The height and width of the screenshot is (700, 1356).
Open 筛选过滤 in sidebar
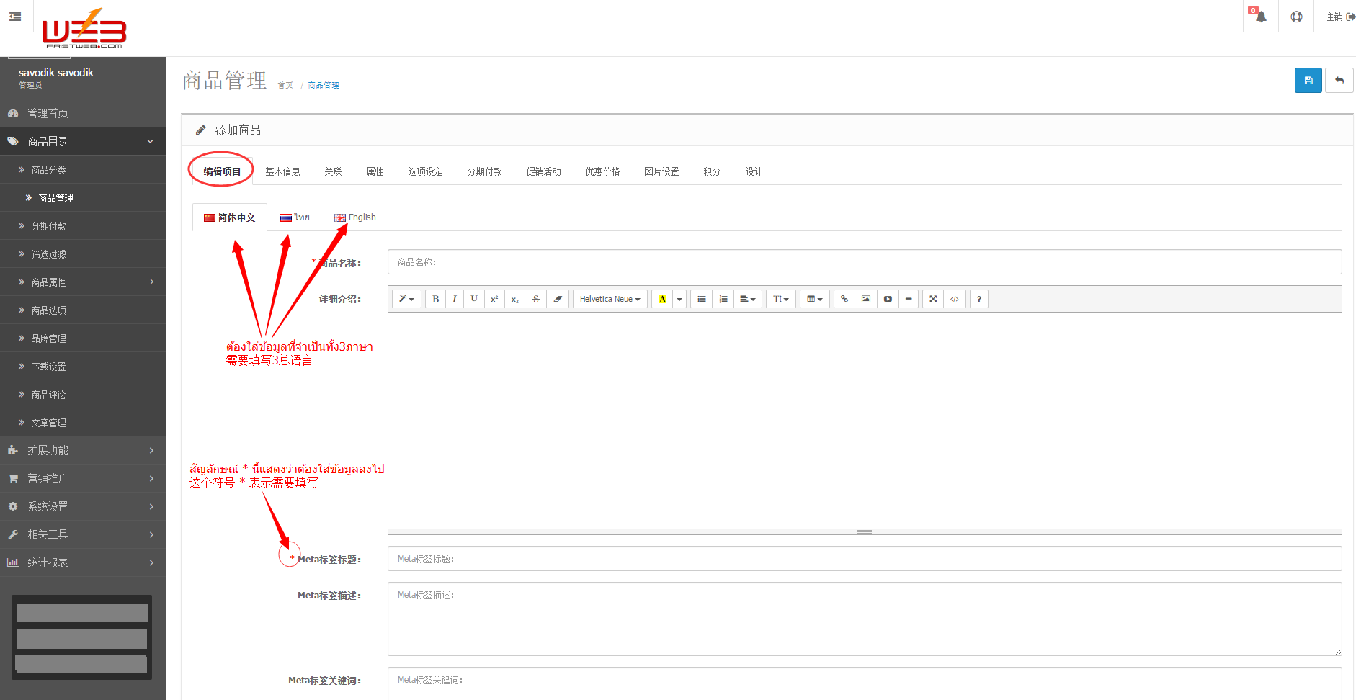point(83,254)
